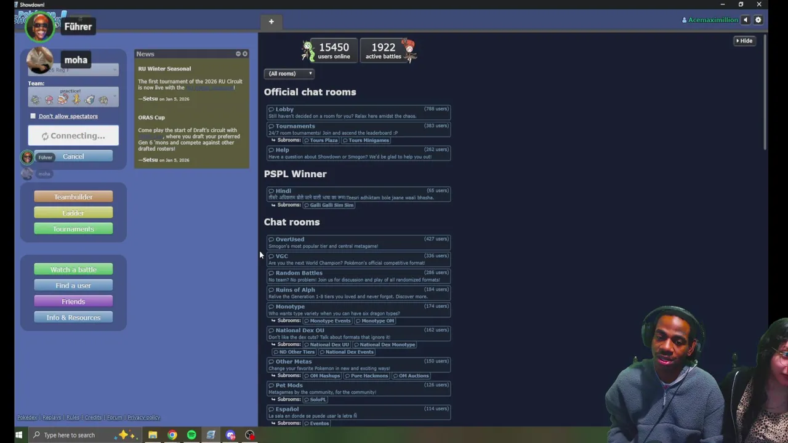
Task: Minimize the News panel
Action: (x=238, y=54)
